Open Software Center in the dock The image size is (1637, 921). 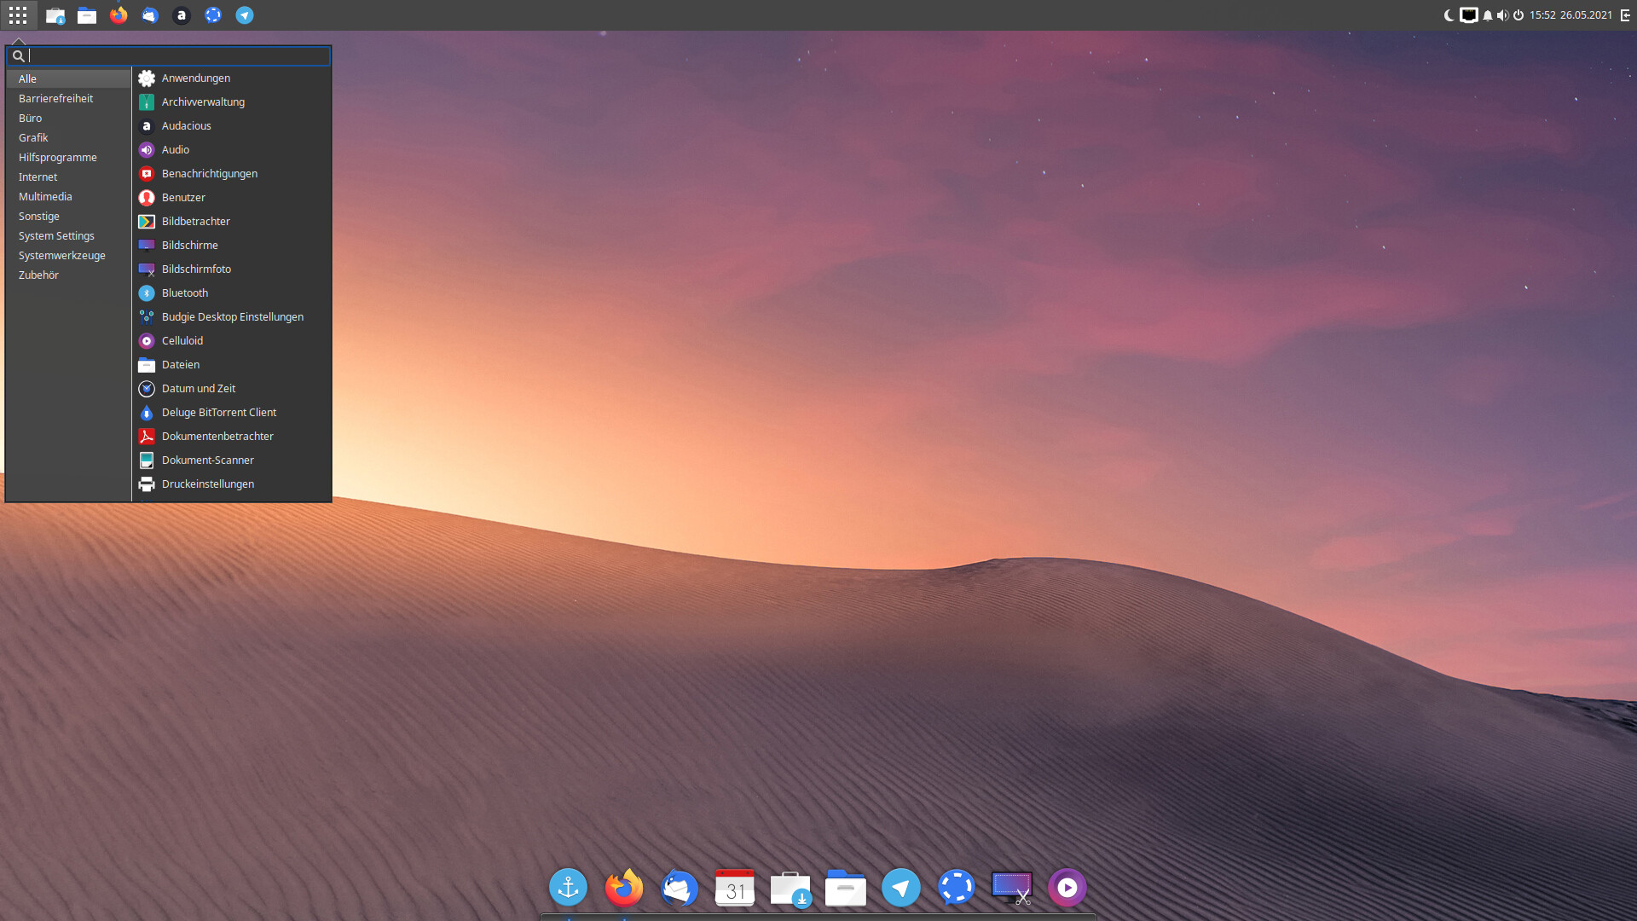(790, 888)
